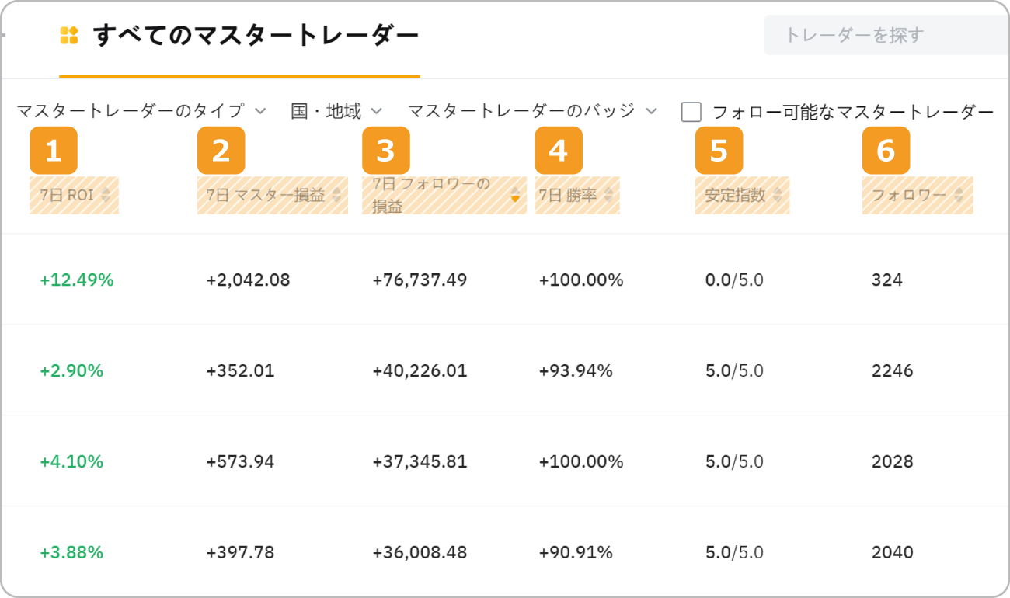Click the sort arrows beside フォロワー column

[959, 195]
